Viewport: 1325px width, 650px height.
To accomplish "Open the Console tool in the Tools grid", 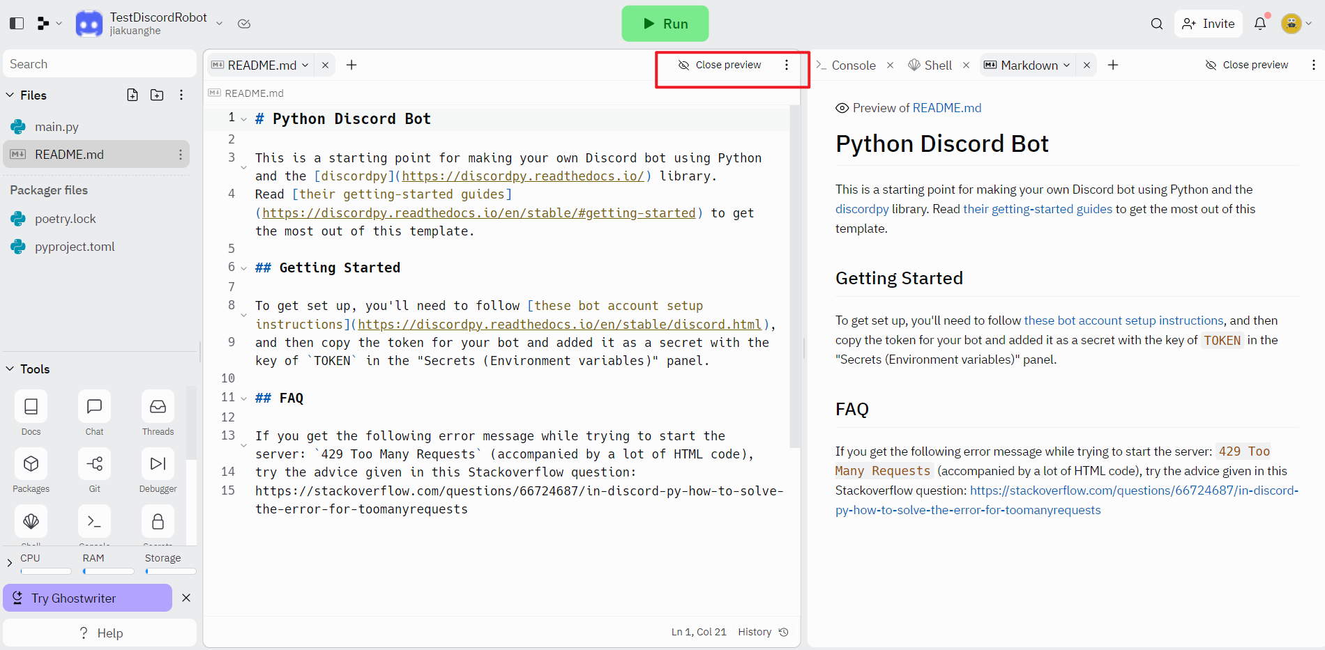I will click(94, 522).
